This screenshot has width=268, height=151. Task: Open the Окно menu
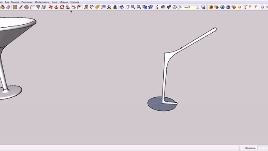(54, 2)
